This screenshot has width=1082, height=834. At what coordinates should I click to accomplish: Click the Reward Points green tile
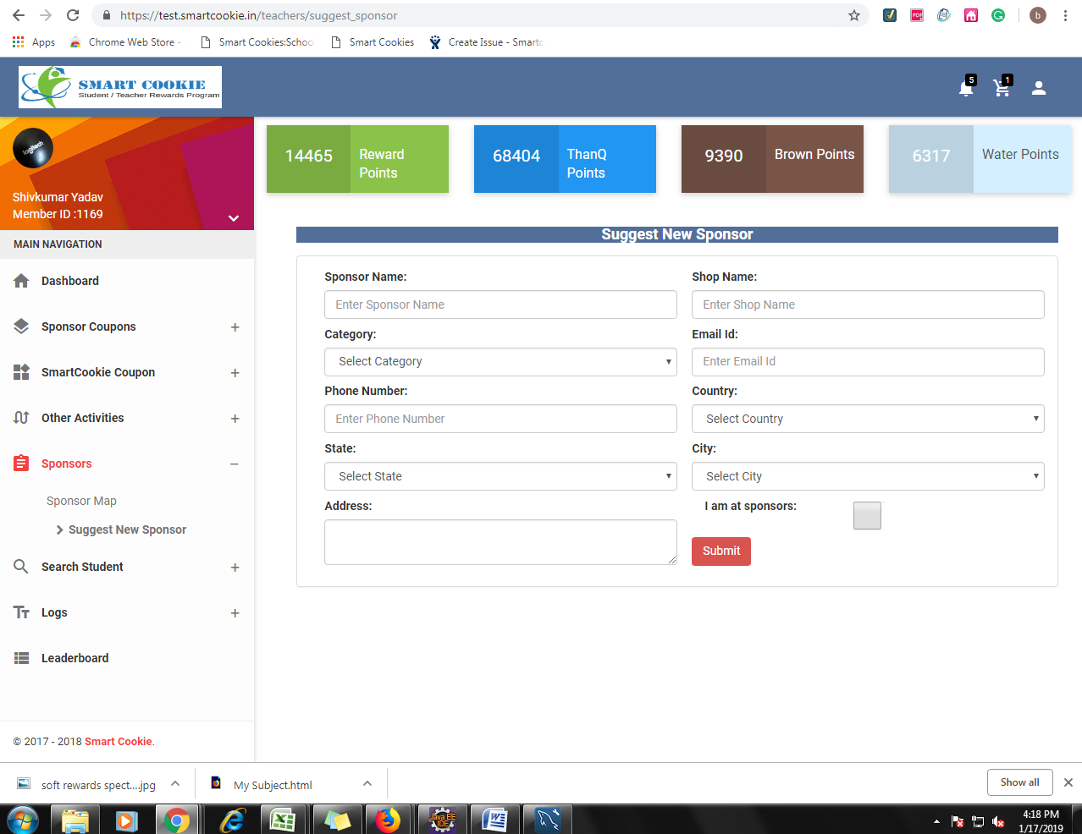click(357, 159)
